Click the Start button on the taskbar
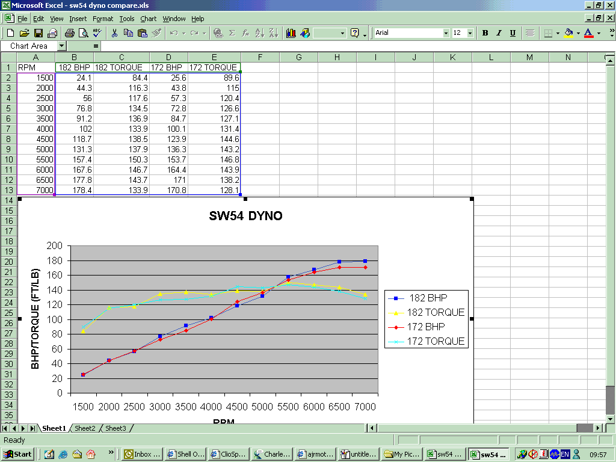The width and height of the screenshot is (616, 462). point(18,454)
